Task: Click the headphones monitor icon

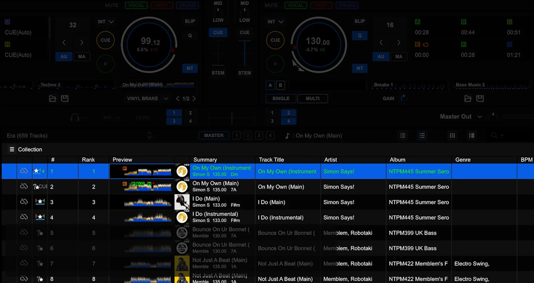Action: [75, 117]
